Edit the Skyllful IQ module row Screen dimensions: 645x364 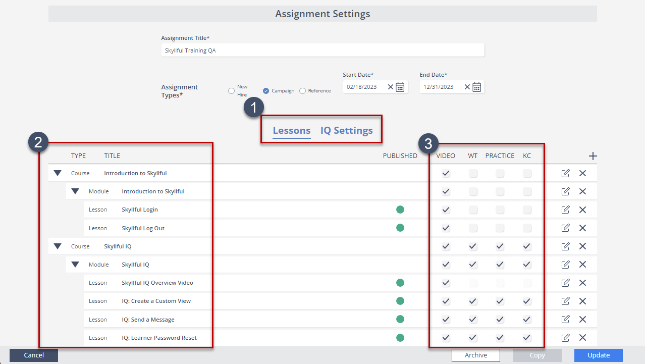tap(565, 264)
